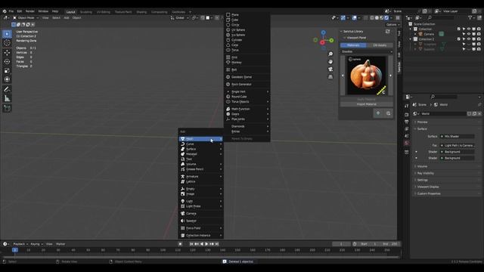
Task: Toggle X-ray viewport mode
Action: [366, 18]
